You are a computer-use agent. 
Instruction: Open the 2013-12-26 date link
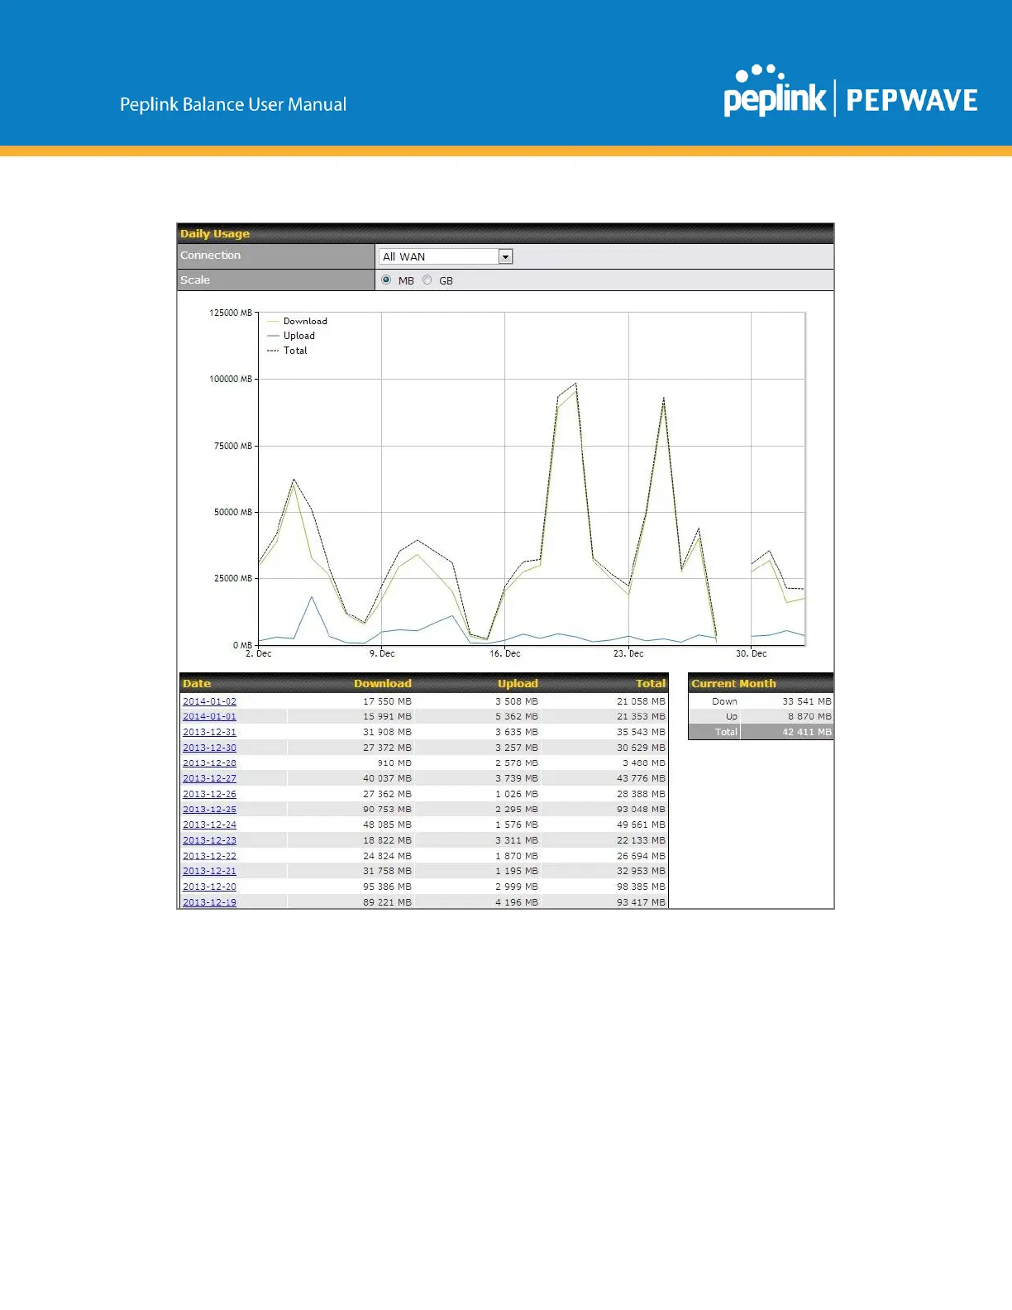[x=209, y=794]
